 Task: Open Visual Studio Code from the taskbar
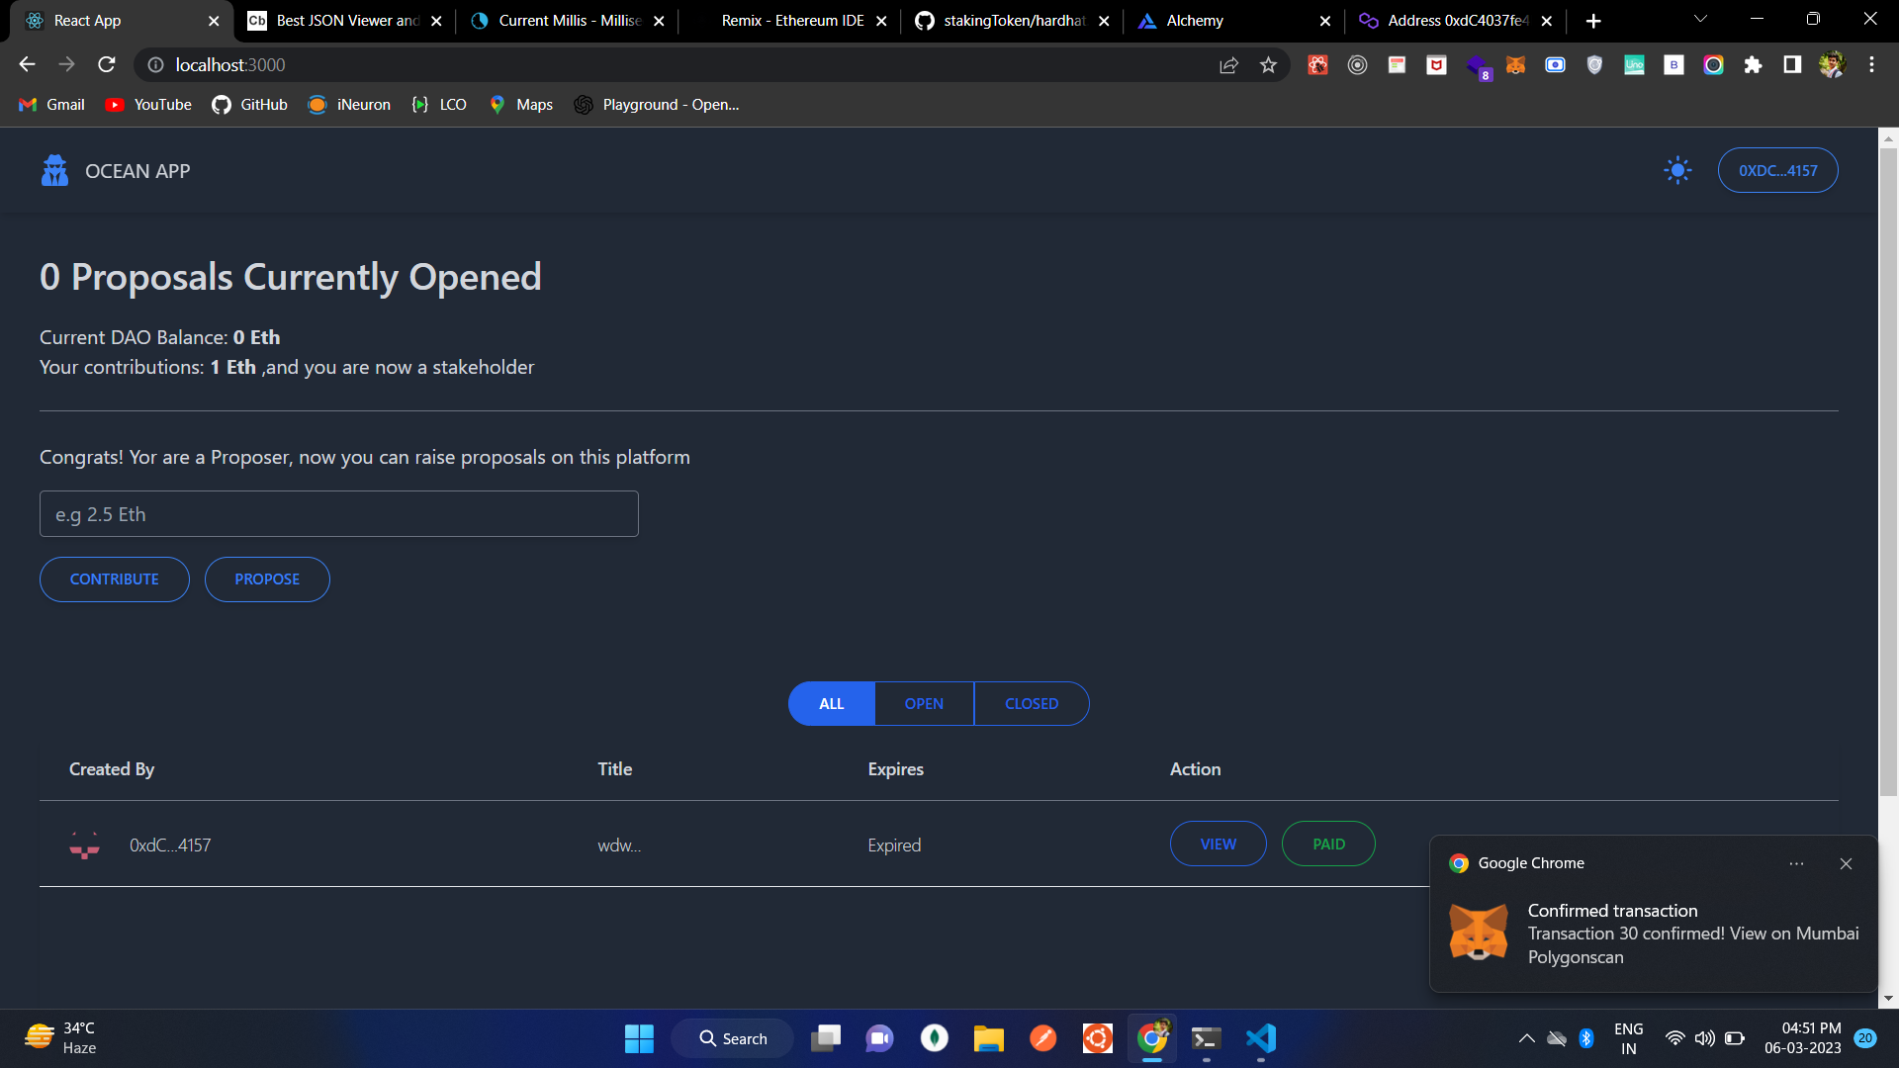1259,1037
